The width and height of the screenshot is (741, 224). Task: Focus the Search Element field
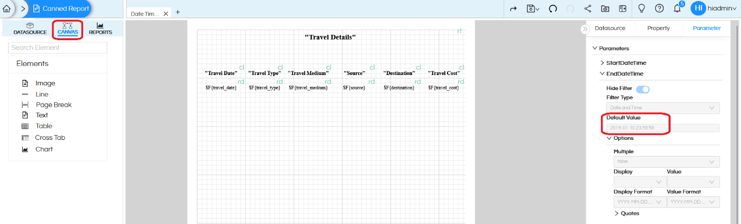pyautogui.click(x=58, y=48)
